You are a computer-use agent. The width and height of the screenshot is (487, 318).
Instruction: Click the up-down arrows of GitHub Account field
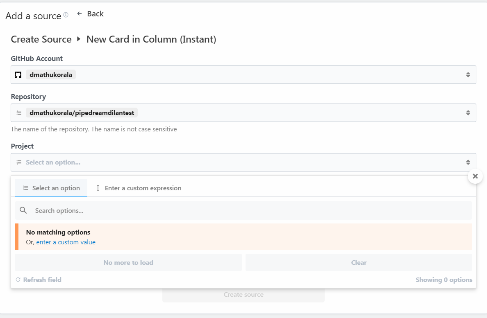pos(468,75)
